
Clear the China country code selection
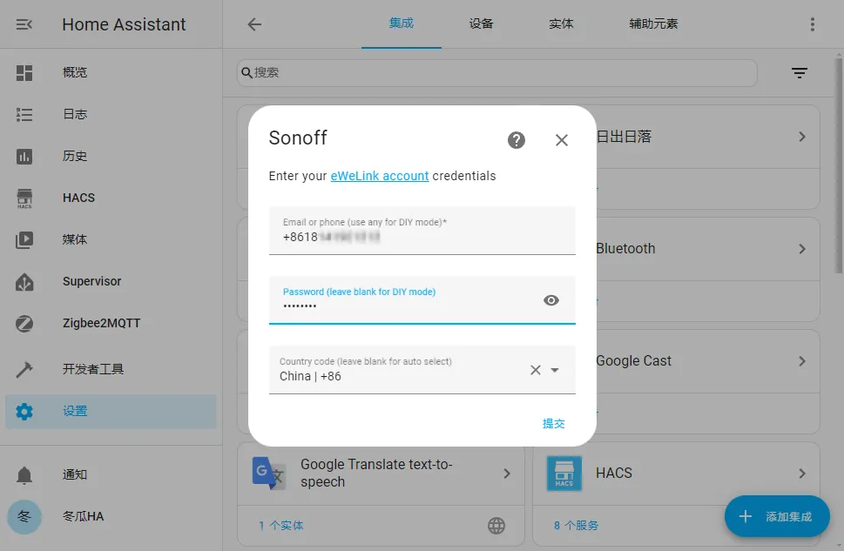pyautogui.click(x=535, y=370)
